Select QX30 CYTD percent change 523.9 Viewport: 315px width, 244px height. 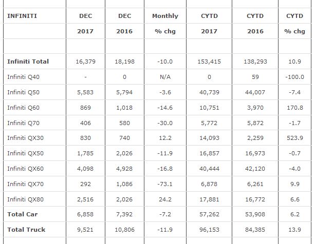click(294, 138)
